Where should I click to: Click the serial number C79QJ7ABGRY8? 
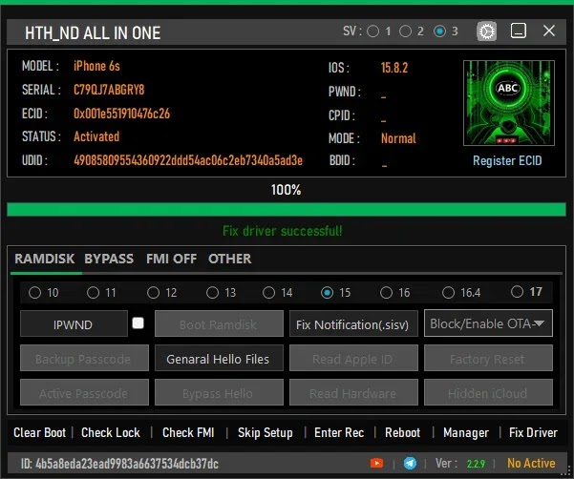pyautogui.click(x=109, y=90)
